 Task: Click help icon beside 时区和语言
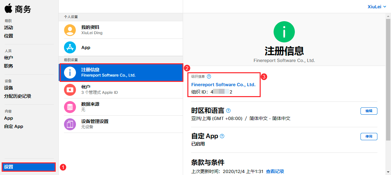[x=228, y=110]
